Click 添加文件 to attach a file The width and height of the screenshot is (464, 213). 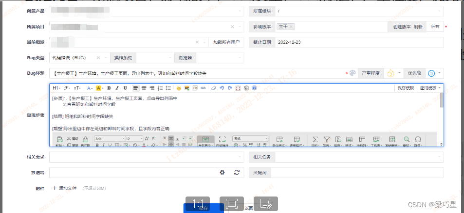coord(64,188)
